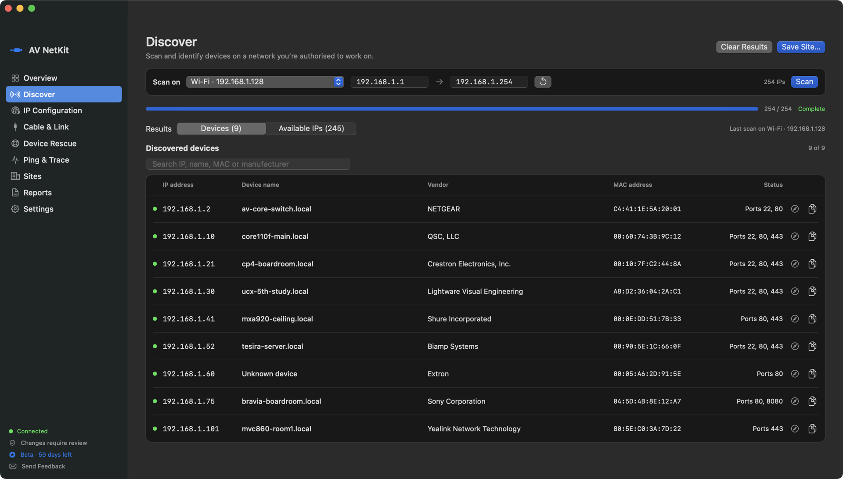Switch to Available IPs (245) tab

[x=311, y=129]
